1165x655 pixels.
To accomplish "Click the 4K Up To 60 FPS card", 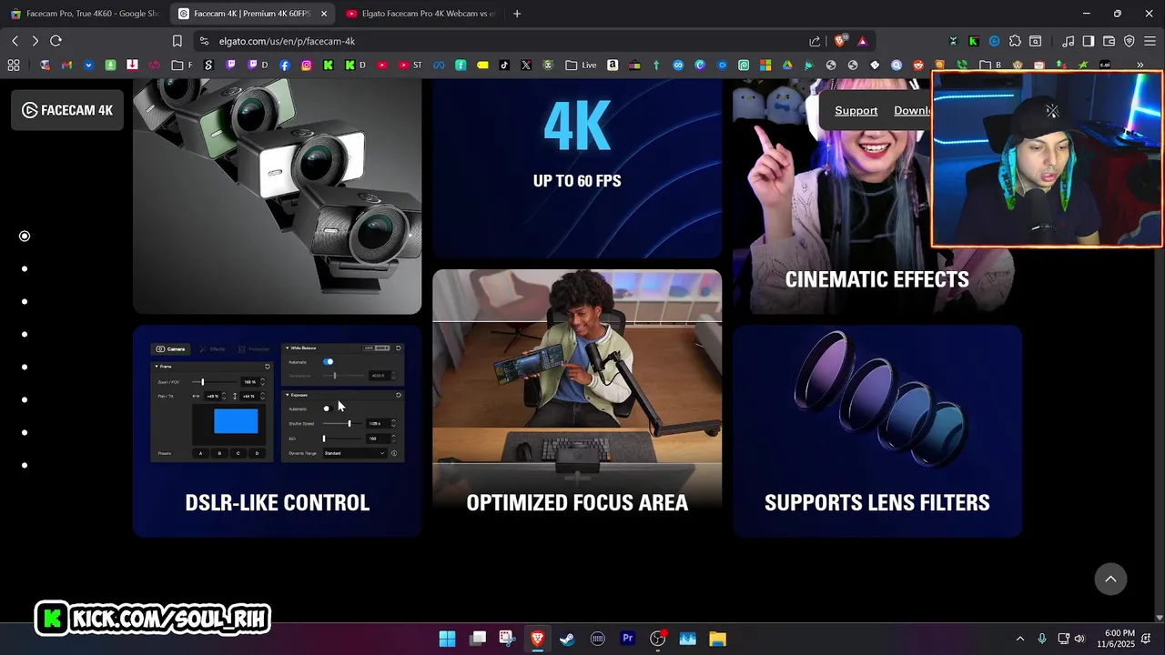I will (577, 168).
